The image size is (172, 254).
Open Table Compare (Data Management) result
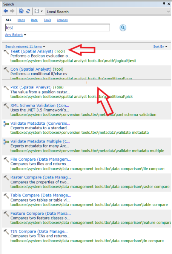[41, 195]
